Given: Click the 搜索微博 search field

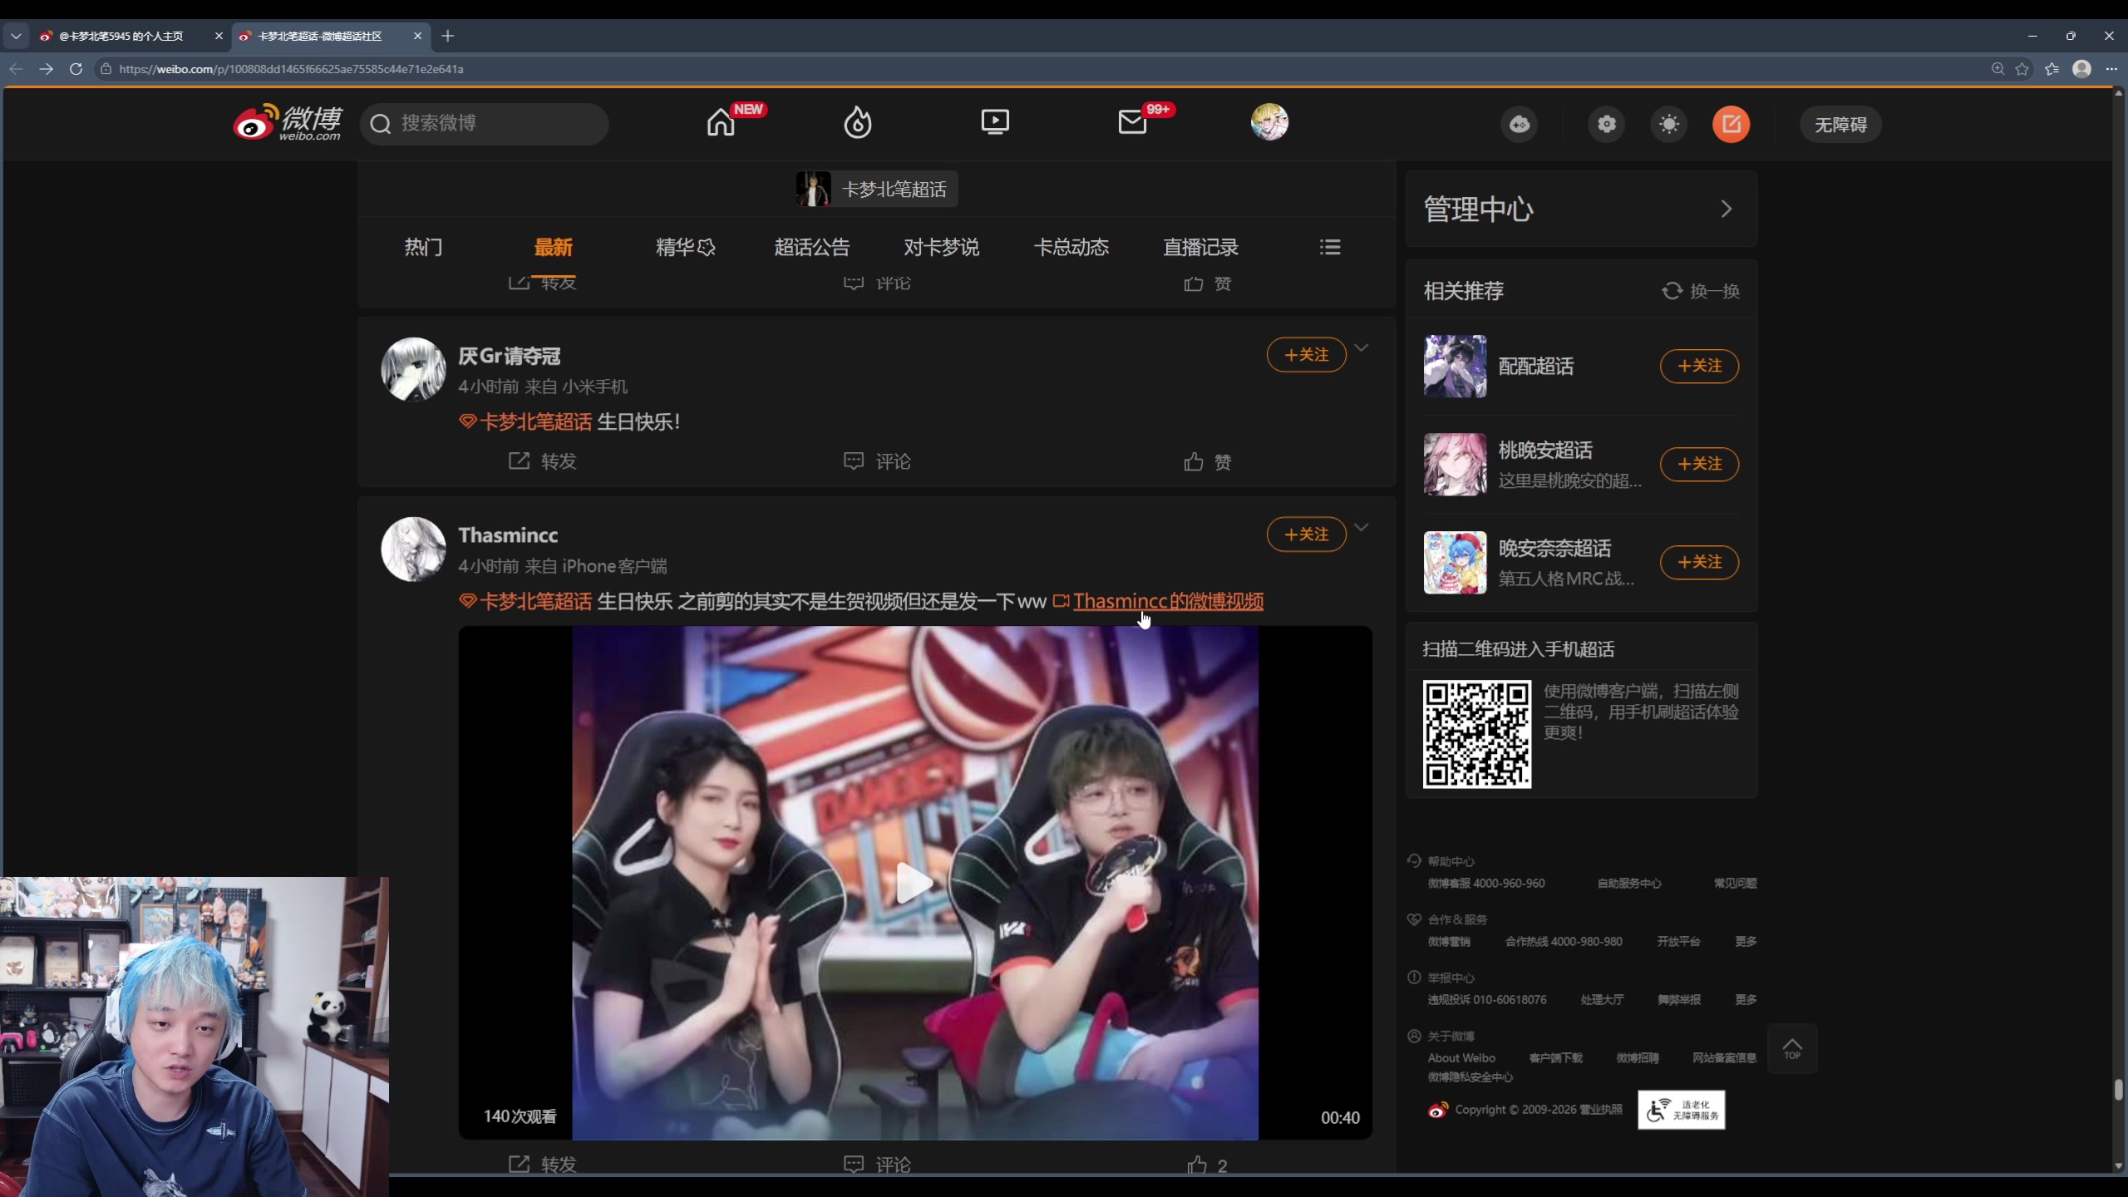Looking at the screenshot, I should pyautogui.click(x=485, y=124).
